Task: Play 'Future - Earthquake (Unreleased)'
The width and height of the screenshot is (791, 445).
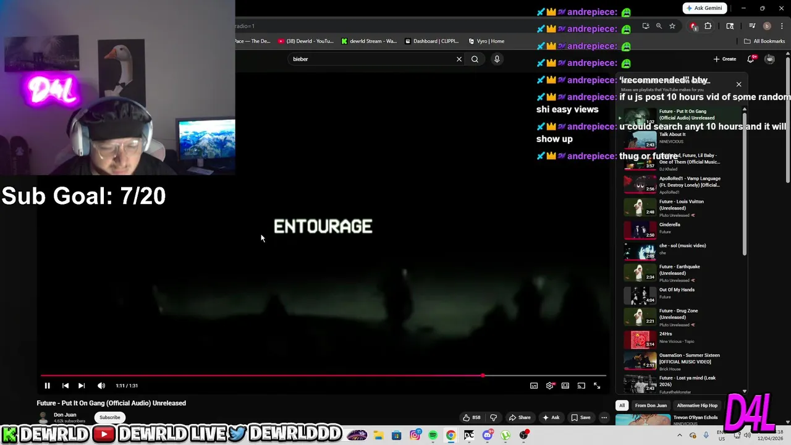Action: coord(681,273)
